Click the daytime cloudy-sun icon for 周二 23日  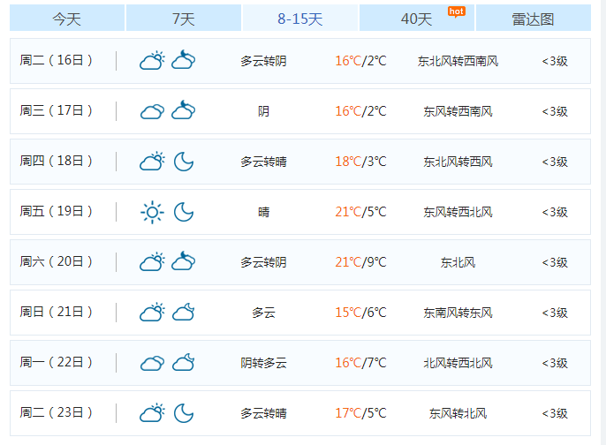click(x=152, y=413)
